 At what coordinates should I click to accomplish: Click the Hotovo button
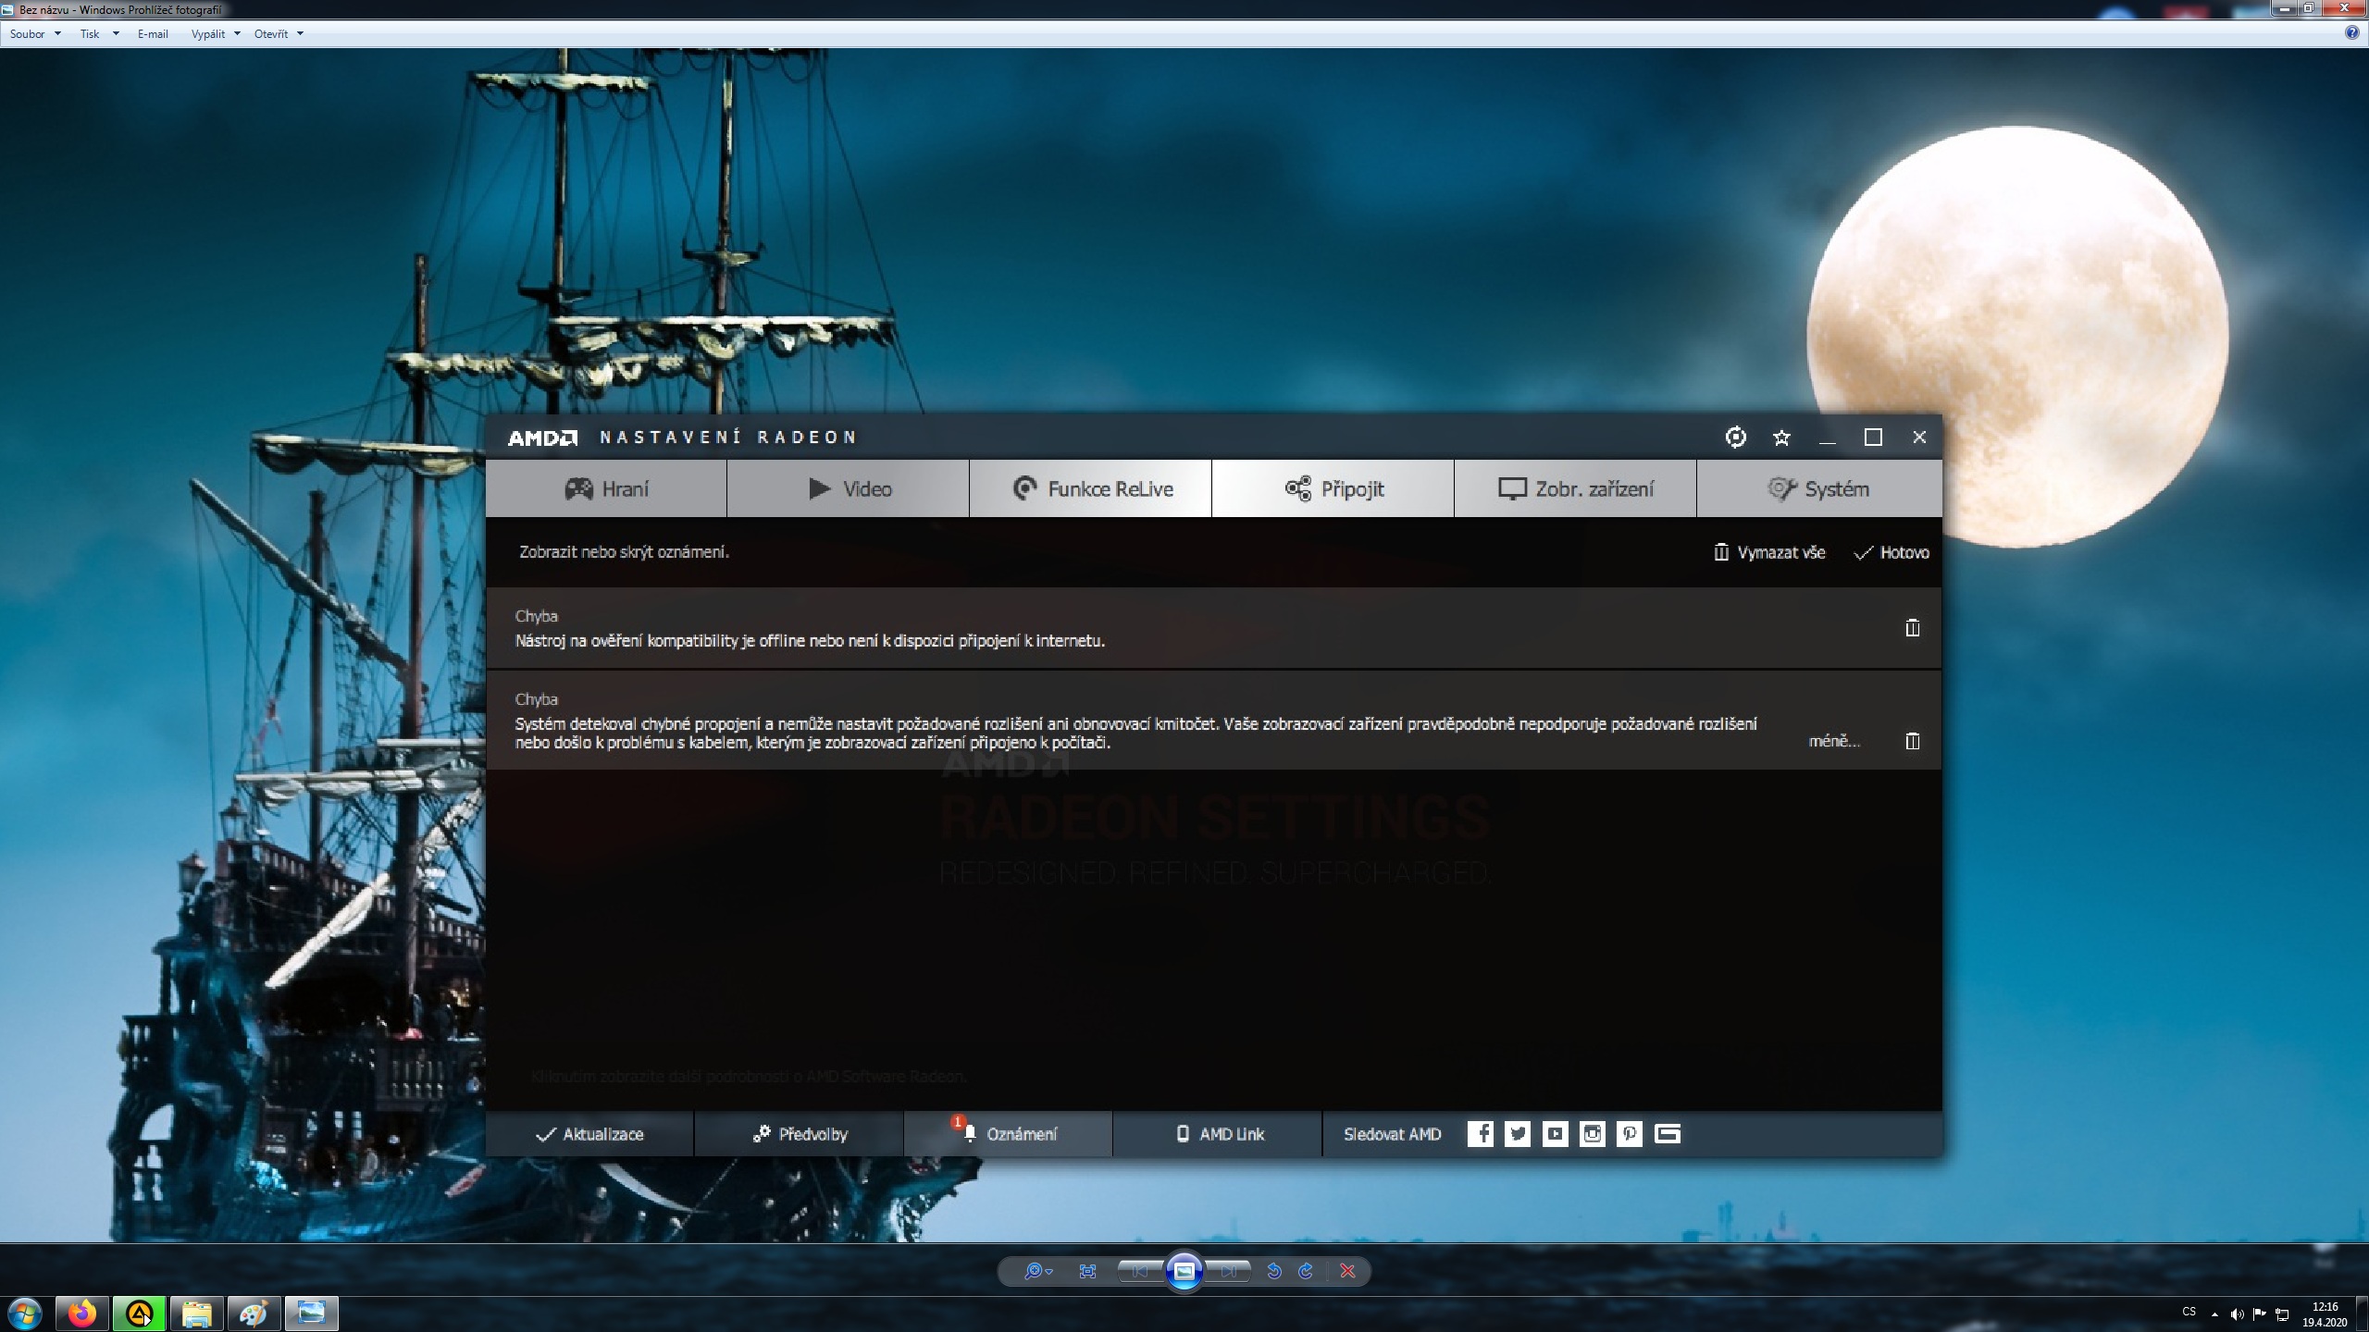pyautogui.click(x=1892, y=553)
